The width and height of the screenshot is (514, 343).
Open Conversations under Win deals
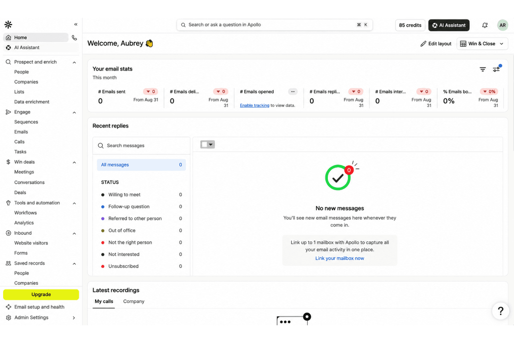(29, 182)
